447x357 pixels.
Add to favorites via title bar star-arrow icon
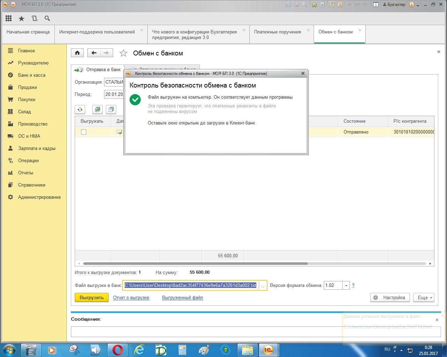coord(314,5)
